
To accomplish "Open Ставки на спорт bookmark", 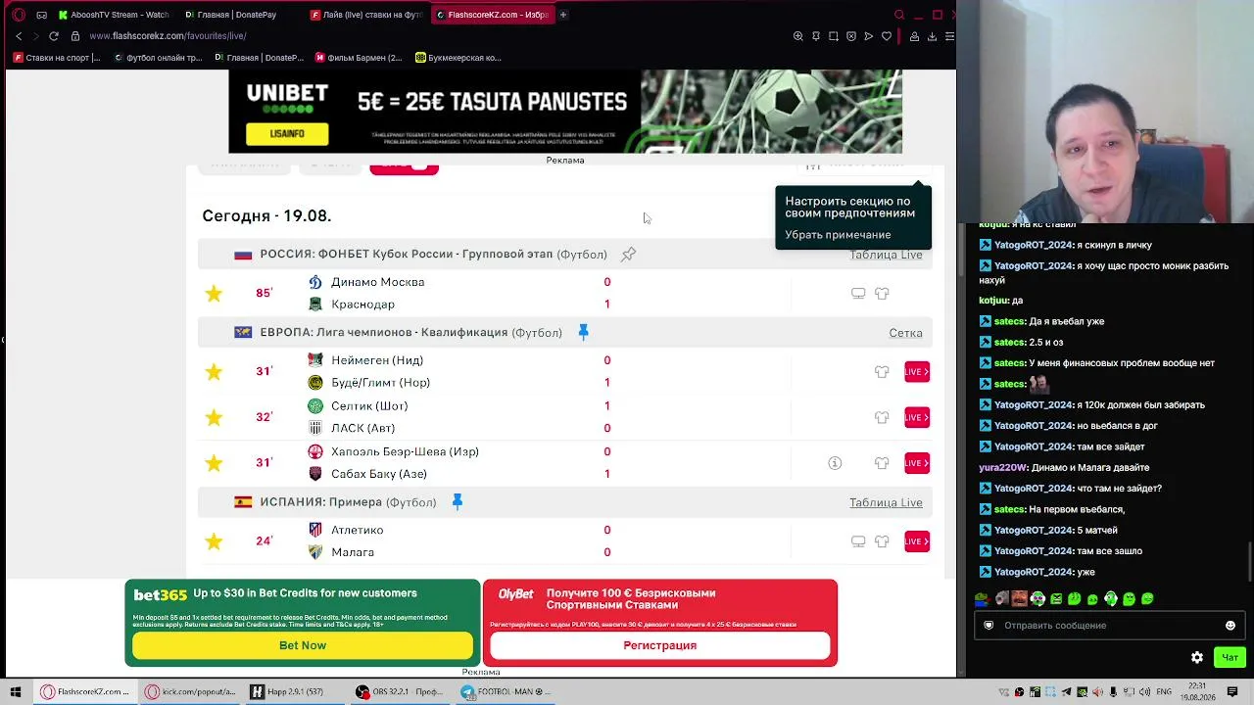I will click(57, 58).
